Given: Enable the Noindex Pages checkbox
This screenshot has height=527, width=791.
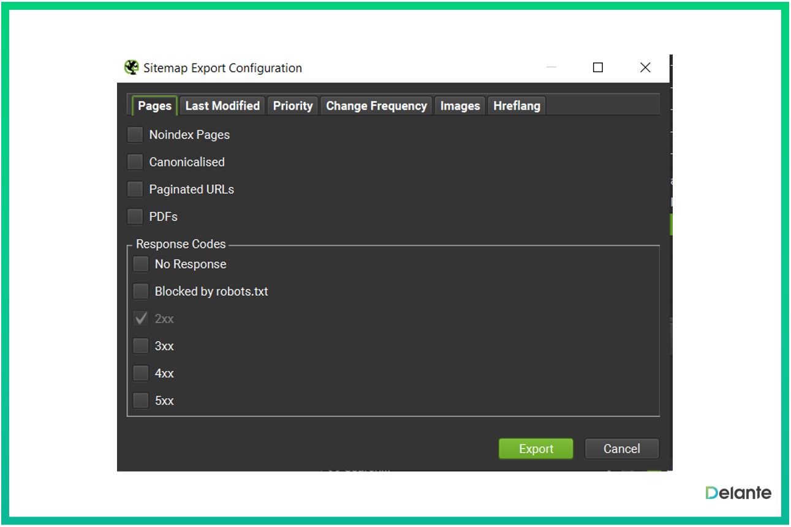Looking at the screenshot, I should pyautogui.click(x=135, y=135).
